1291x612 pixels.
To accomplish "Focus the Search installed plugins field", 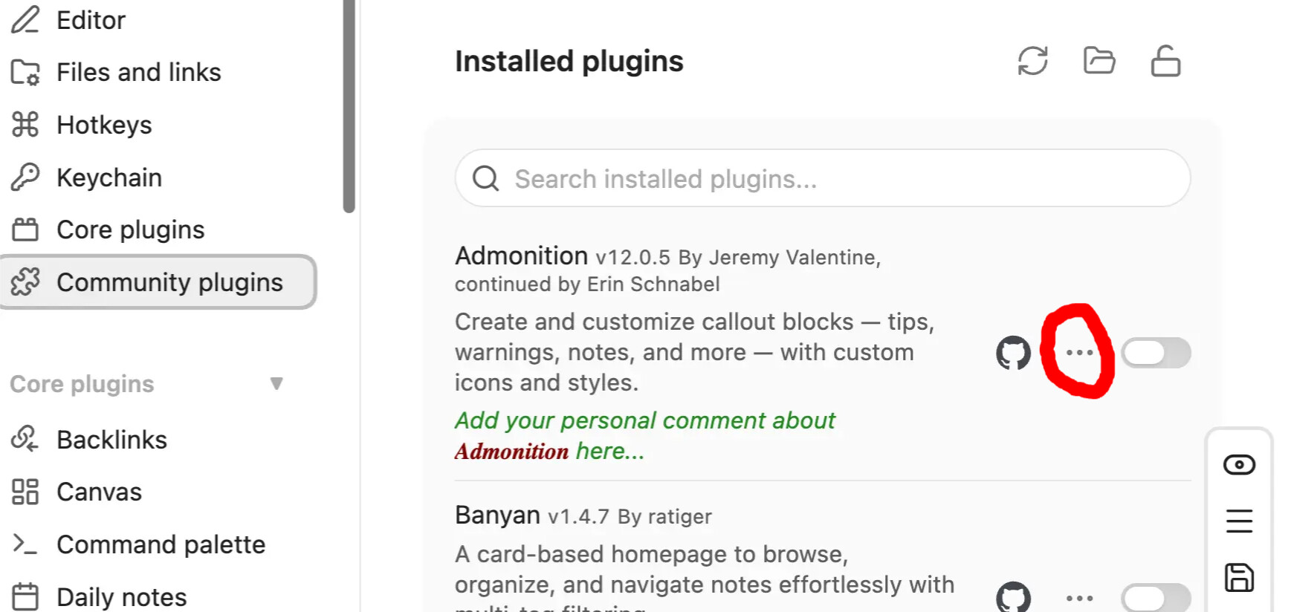I will tap(823, 178).
